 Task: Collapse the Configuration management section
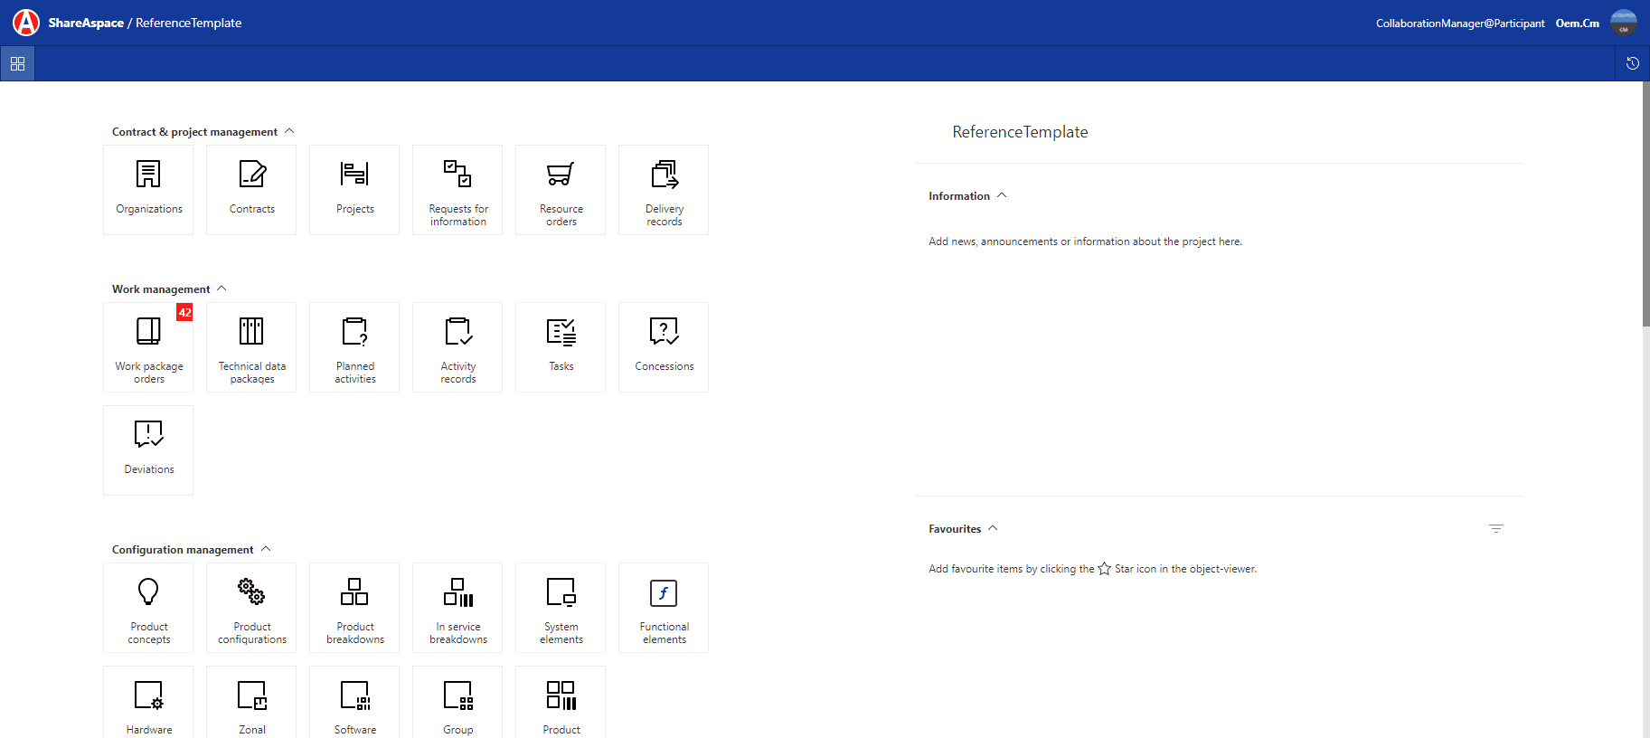click(266, 549)
